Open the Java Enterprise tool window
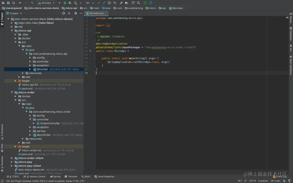 pyautogui.click(x=104, y=176)
